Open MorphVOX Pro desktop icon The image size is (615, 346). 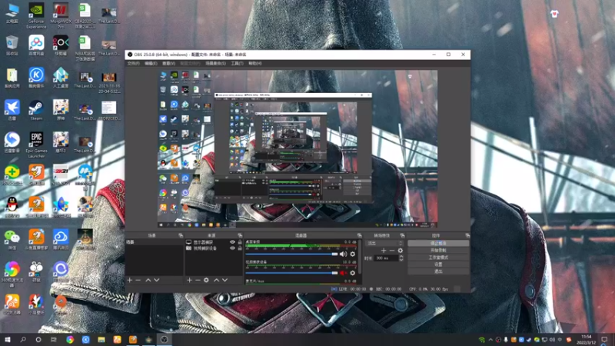(61, 15)
